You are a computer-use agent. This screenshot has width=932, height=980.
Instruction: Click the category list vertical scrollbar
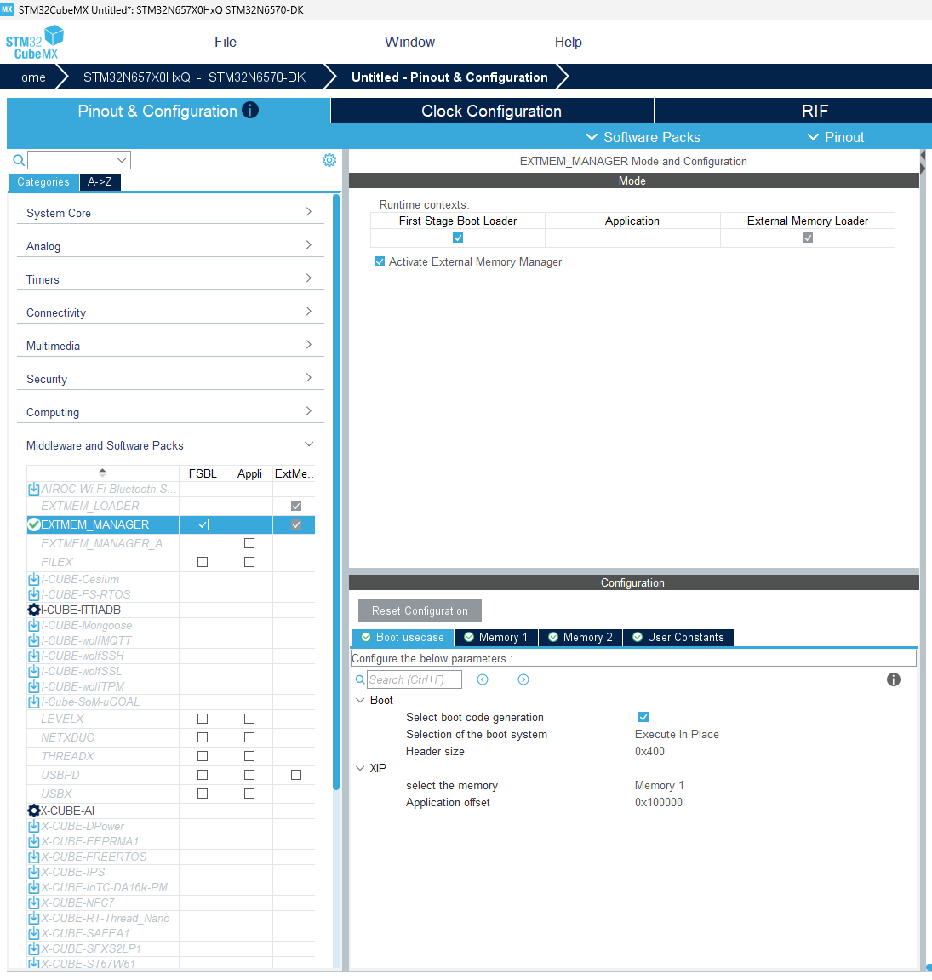pyautogui.click(x=336, y=492)
